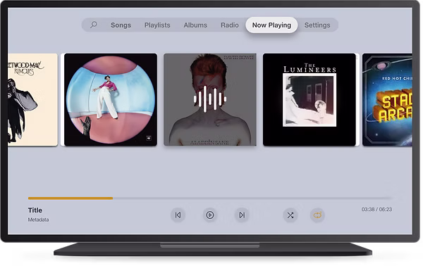Click the song Title text
423x266 pixels.
click(35, 210)
